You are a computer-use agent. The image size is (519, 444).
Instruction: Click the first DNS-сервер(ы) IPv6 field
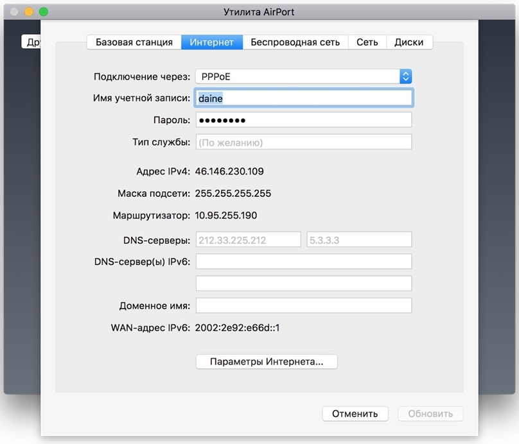(303, 262)
